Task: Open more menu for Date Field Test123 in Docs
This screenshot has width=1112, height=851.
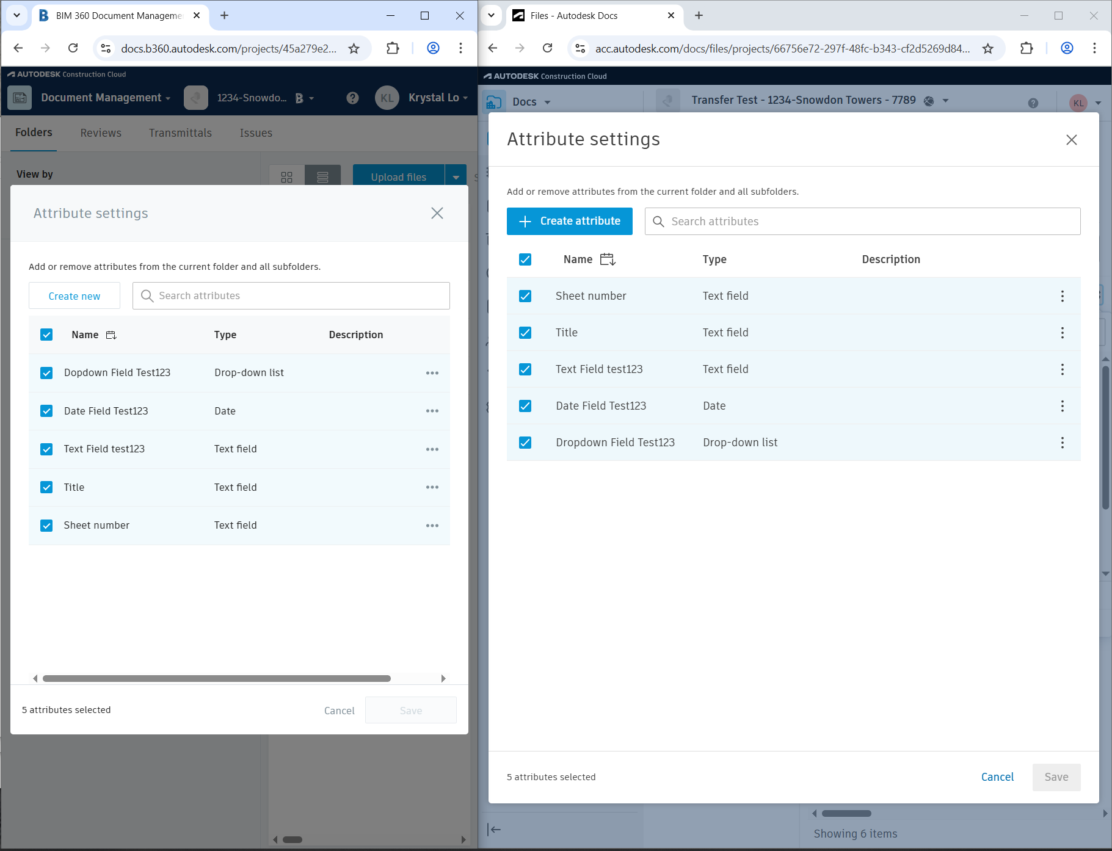Action: click(x=1063, y=406)
